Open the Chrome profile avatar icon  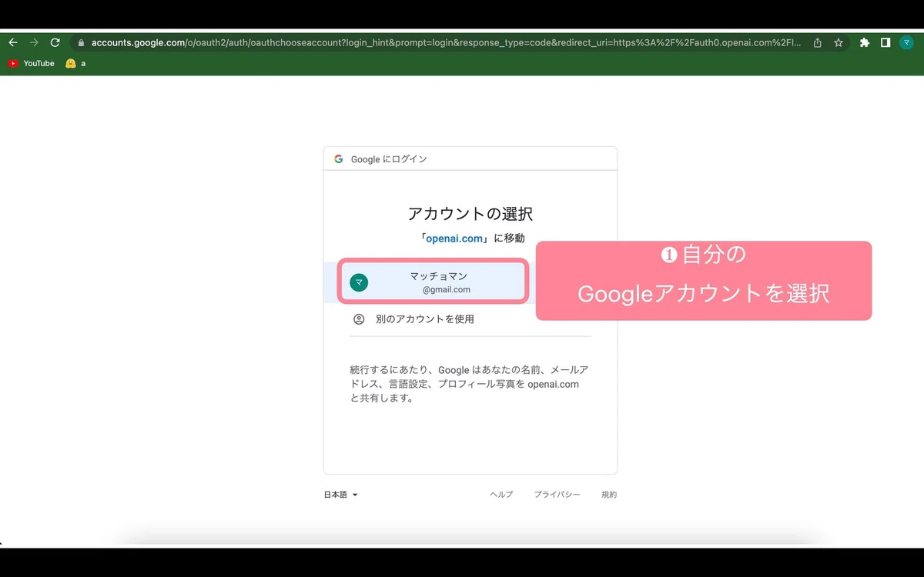coord(907,43)
